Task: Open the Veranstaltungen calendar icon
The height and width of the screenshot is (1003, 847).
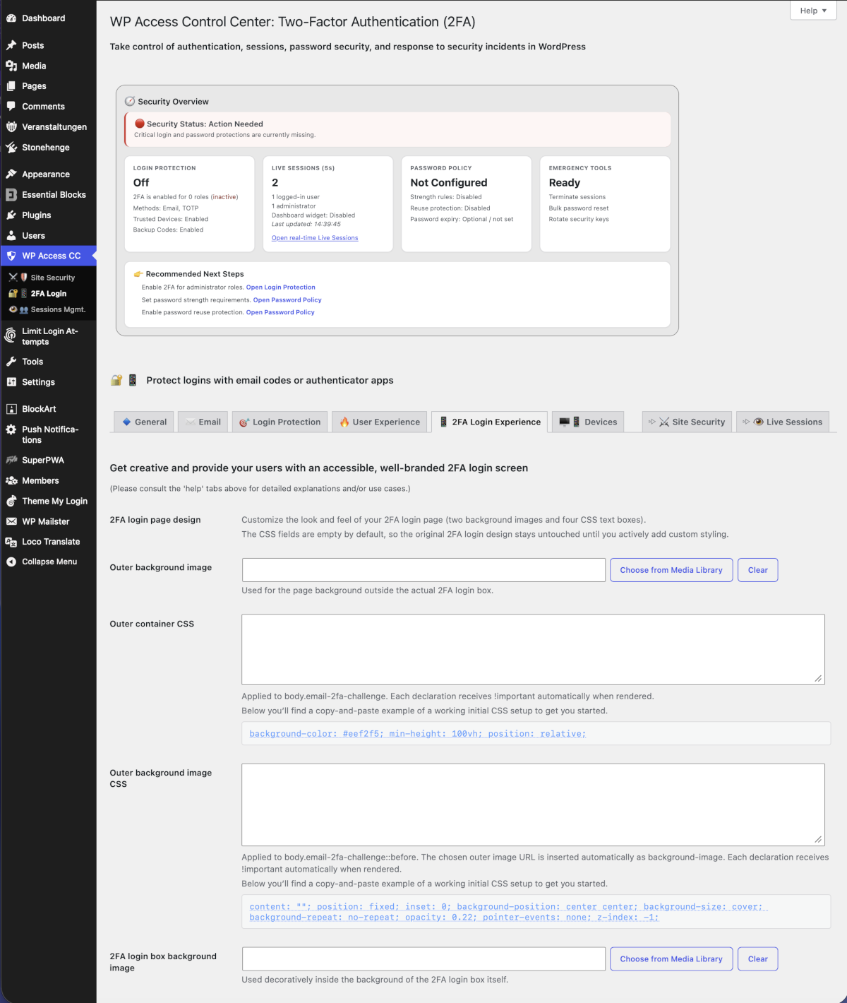Action: tap(11, 126)
